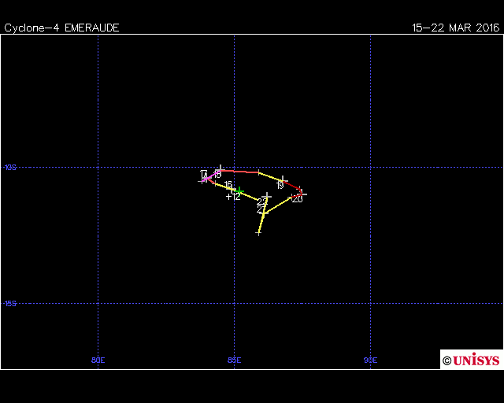Image resolution: width=504 pixels, height=403 pixels.
Task: Click the dark red track segment
Action: (x=292, y=186)
